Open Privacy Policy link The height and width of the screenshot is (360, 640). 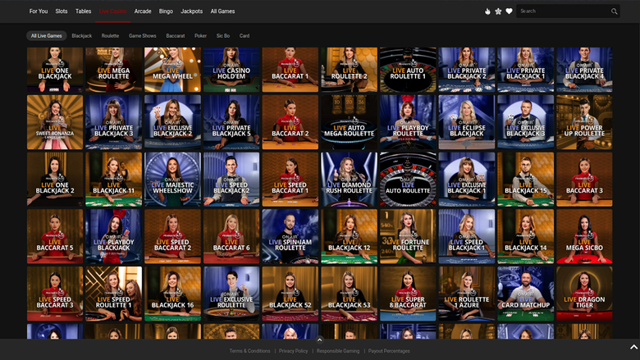[294, 351]
